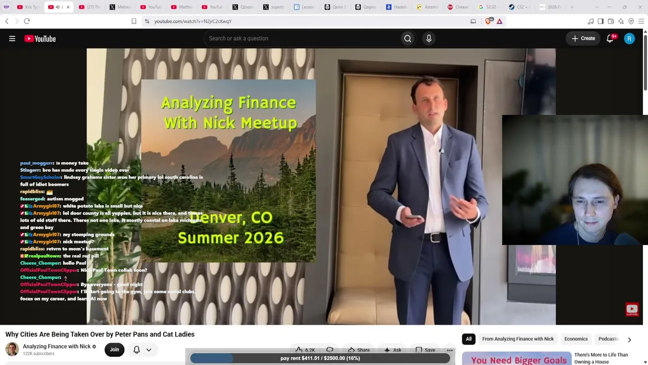Switch to the Kris Tys tab
The width and height of the screenshot is (648, 365).
pos(28,7)
